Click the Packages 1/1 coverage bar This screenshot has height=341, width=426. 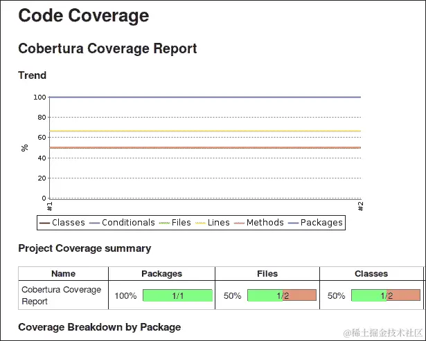(178, 295)
